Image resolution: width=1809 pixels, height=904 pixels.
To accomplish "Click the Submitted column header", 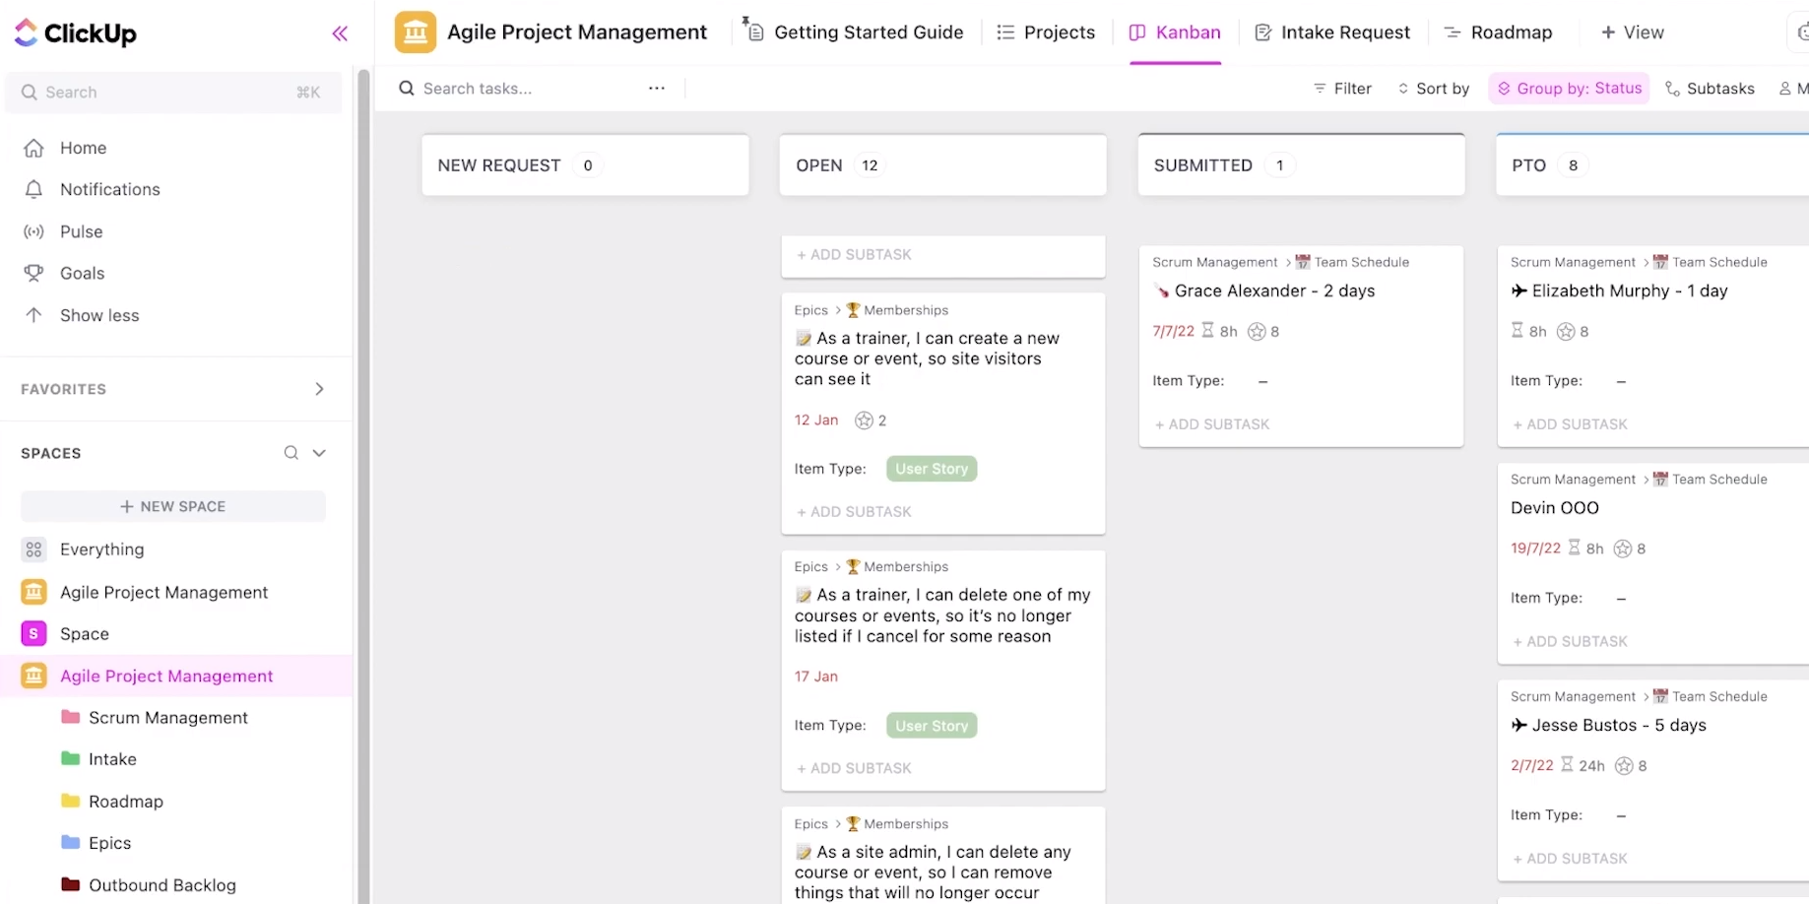I will [x=1301, y=165].
